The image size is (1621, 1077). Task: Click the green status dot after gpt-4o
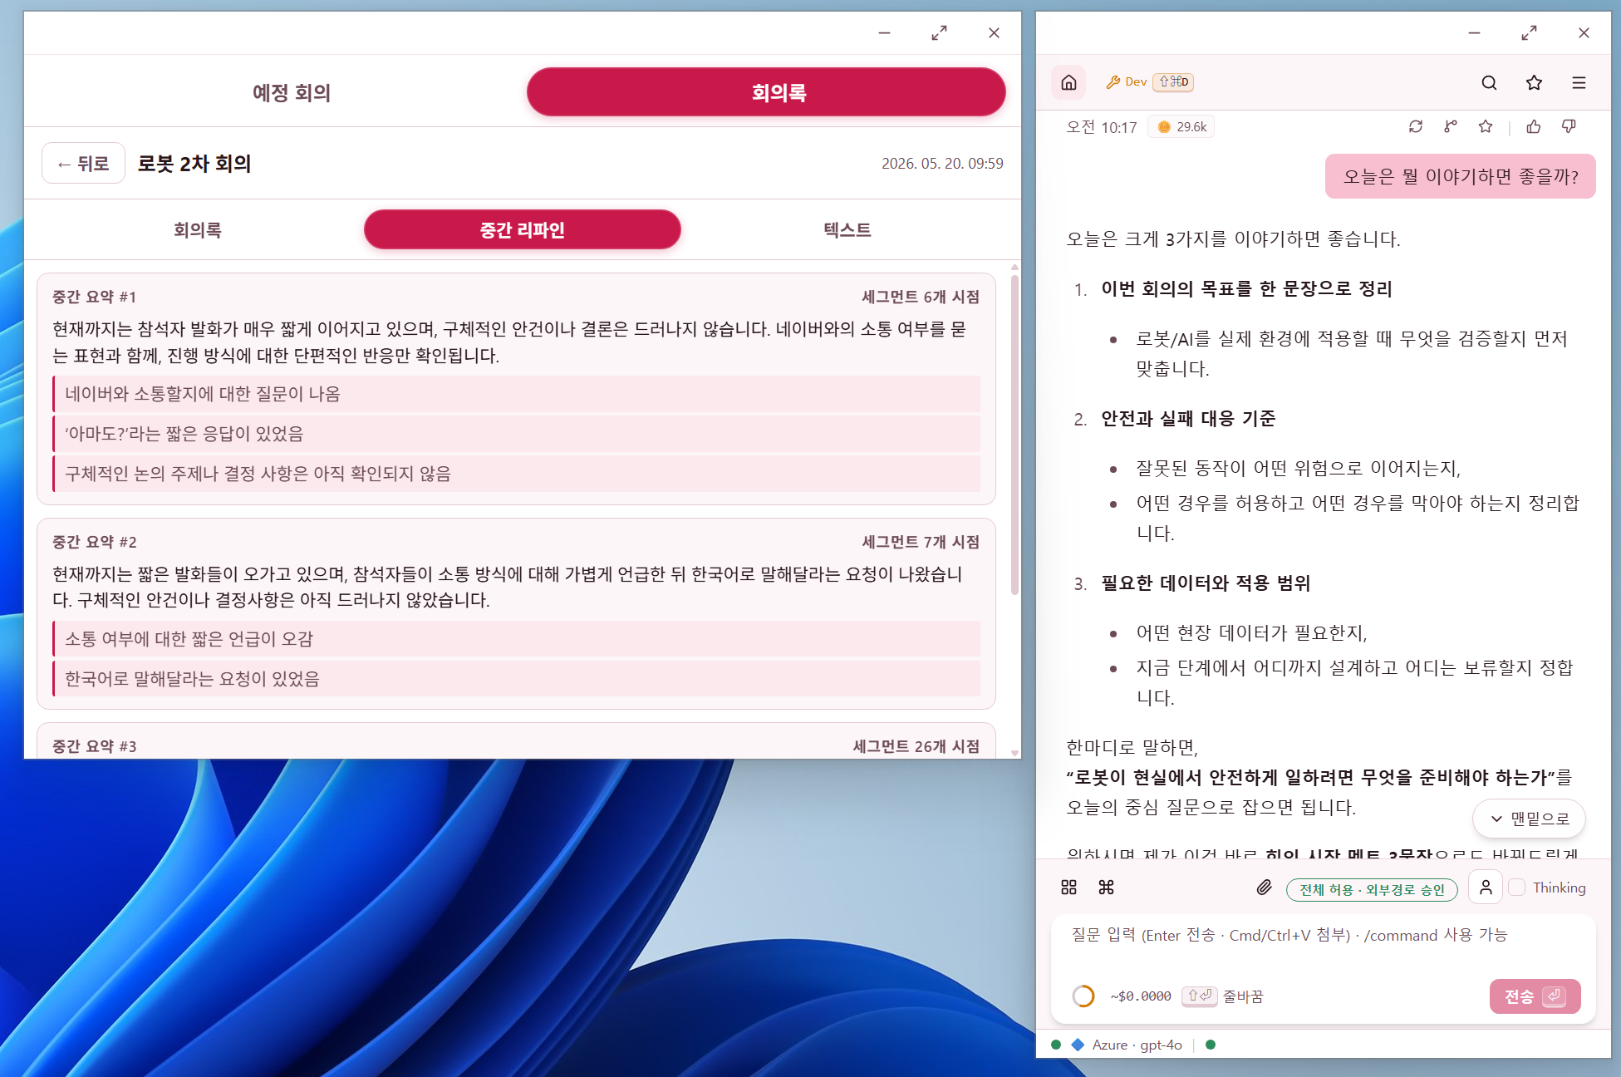coord(1211,1045)
